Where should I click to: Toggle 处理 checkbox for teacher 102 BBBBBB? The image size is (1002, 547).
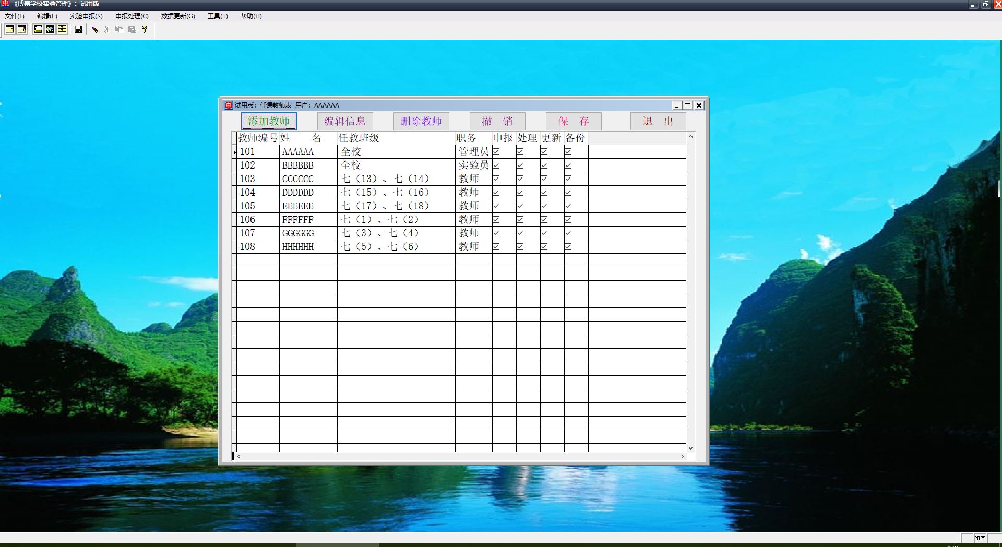(x=520, y=165)
